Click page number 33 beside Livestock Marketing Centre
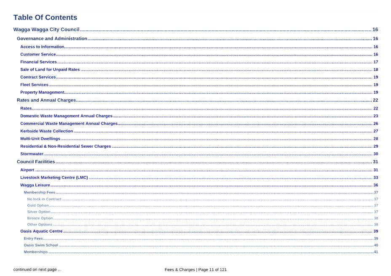The image size is (391, 276). point(375,178)
